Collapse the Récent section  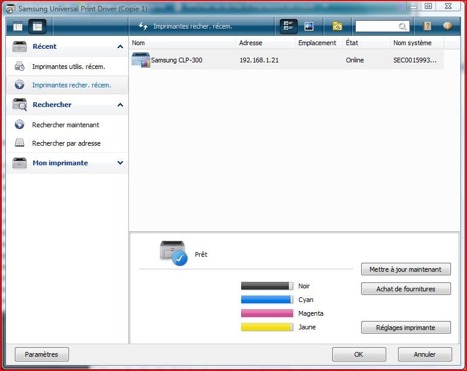point(121,46)
